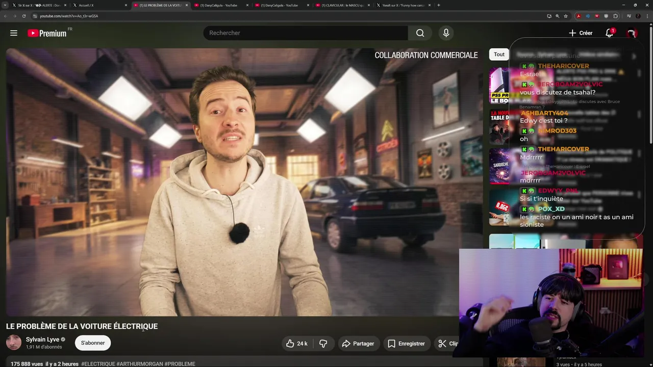This screenshot has height=367, width=653.
Task: Open the grey shield extension icon
Action: click(x=606, y=16)
